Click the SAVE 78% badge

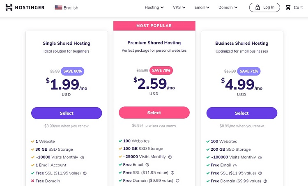point(161,71)
